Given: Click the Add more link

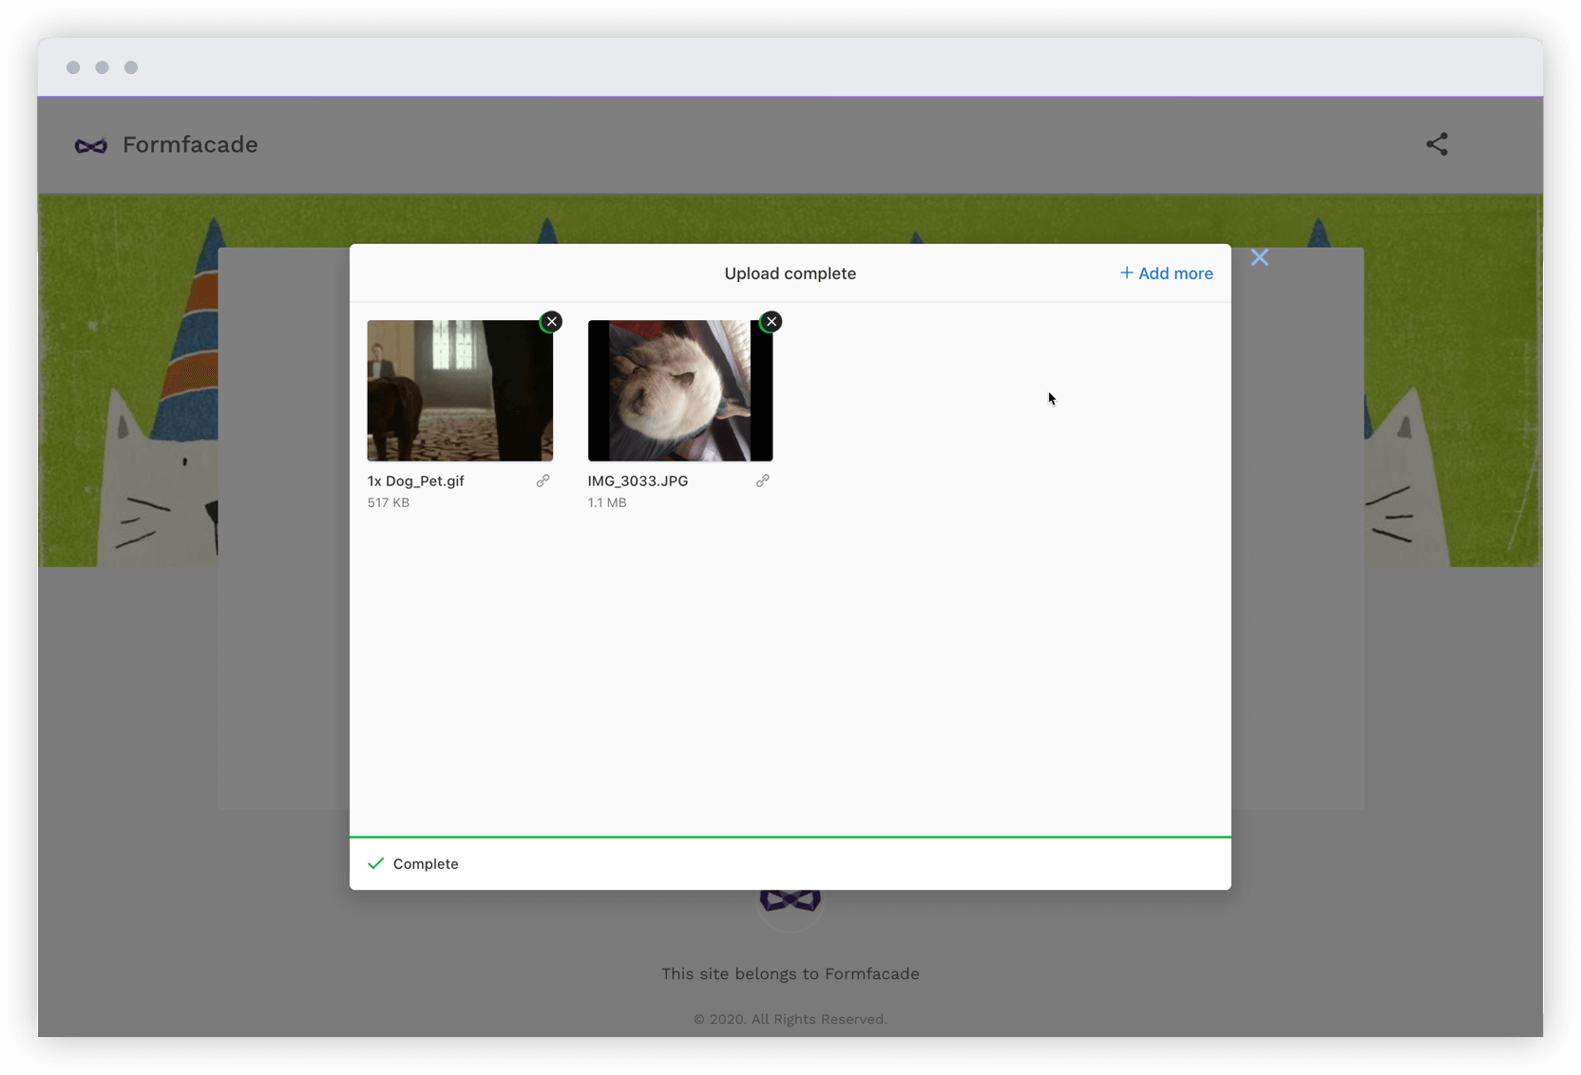Looking at the screenshot, I should pos(1175,273).
